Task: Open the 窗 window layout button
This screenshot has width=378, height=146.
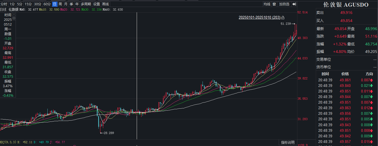Action: click(274, 4)
